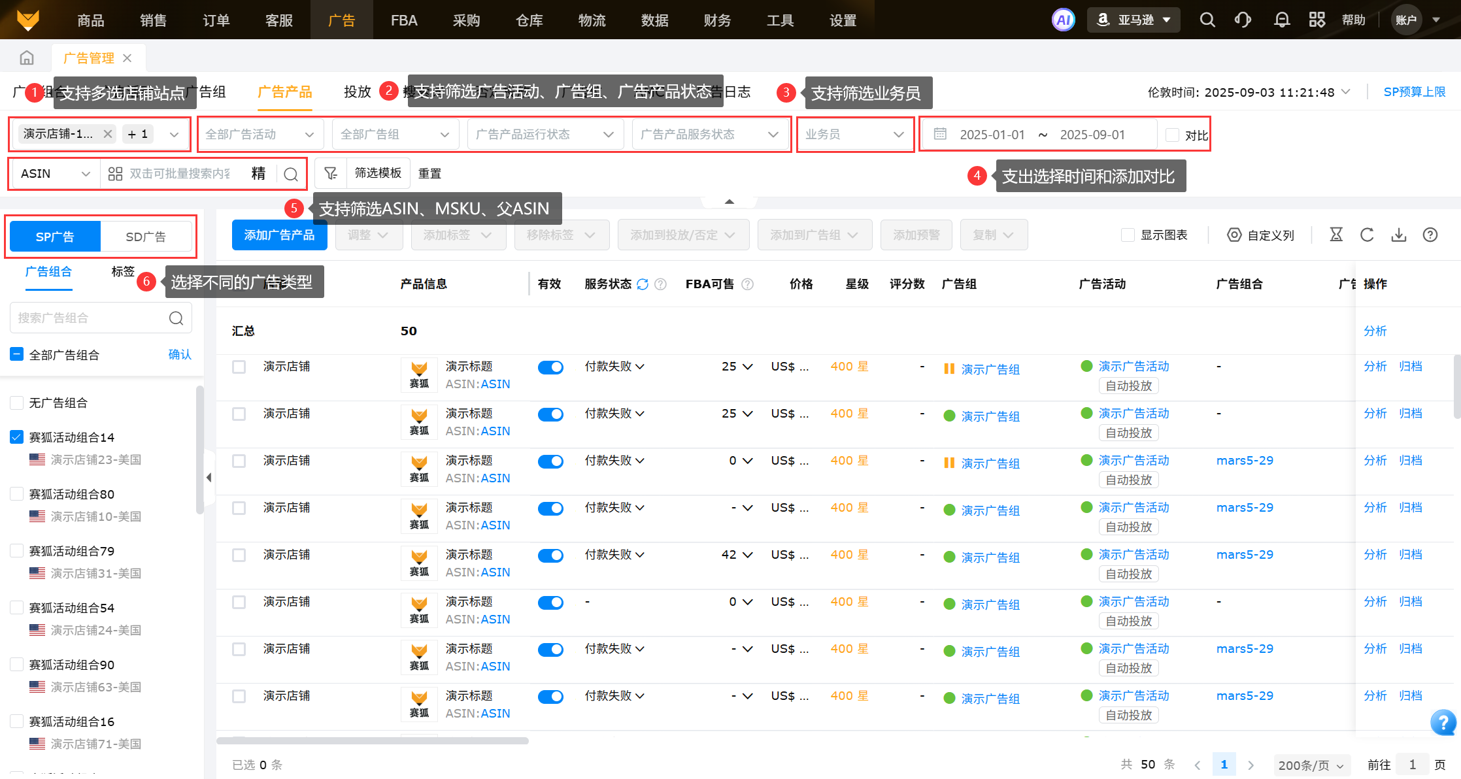1461x779 pixels.
Task: Open the FBA menu in top navigation
Action: 404,20
